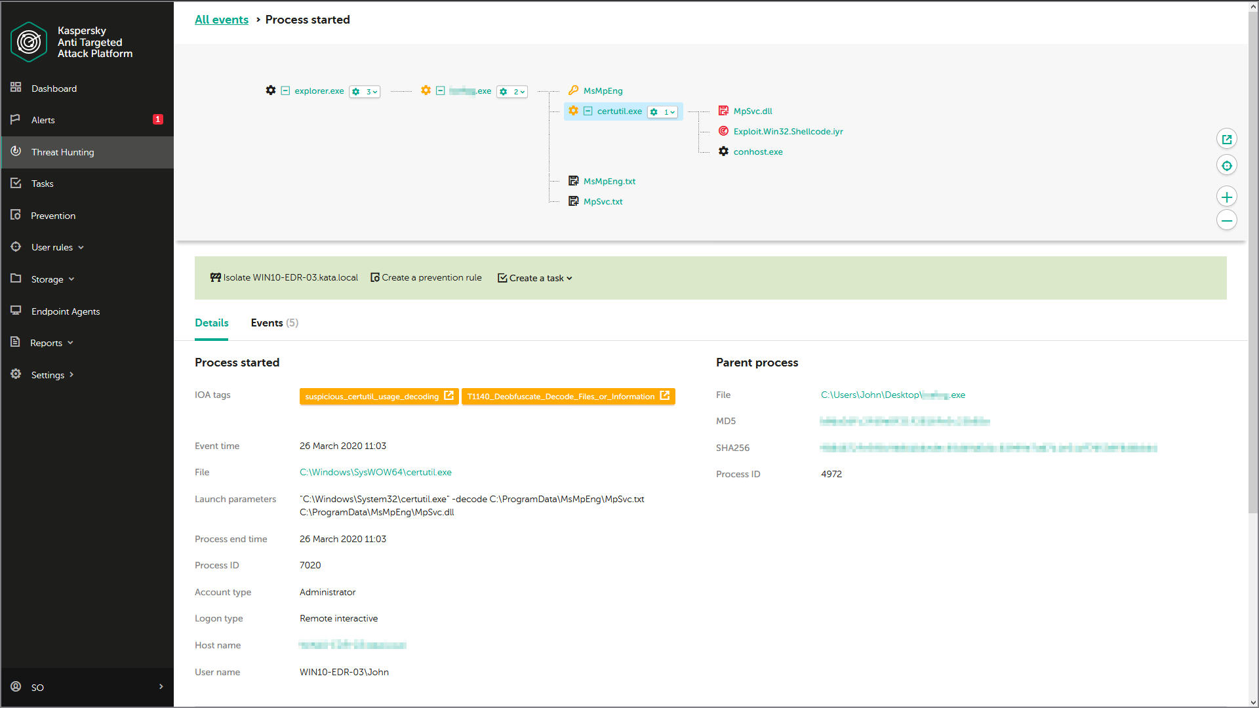Open graph in new window icon
Screen dimensions: 1259x708
coord(1226,139)
